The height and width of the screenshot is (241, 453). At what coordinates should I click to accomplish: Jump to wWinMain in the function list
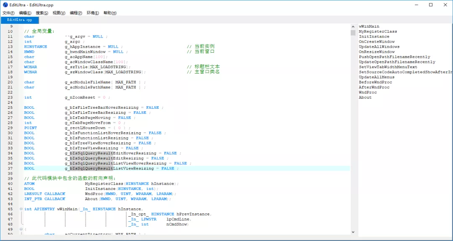(x=369, y=26)
